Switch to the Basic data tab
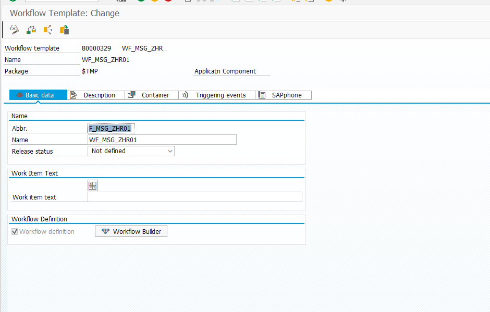The height and width of the screenshot is (312, 490). (x=39, y=95)
